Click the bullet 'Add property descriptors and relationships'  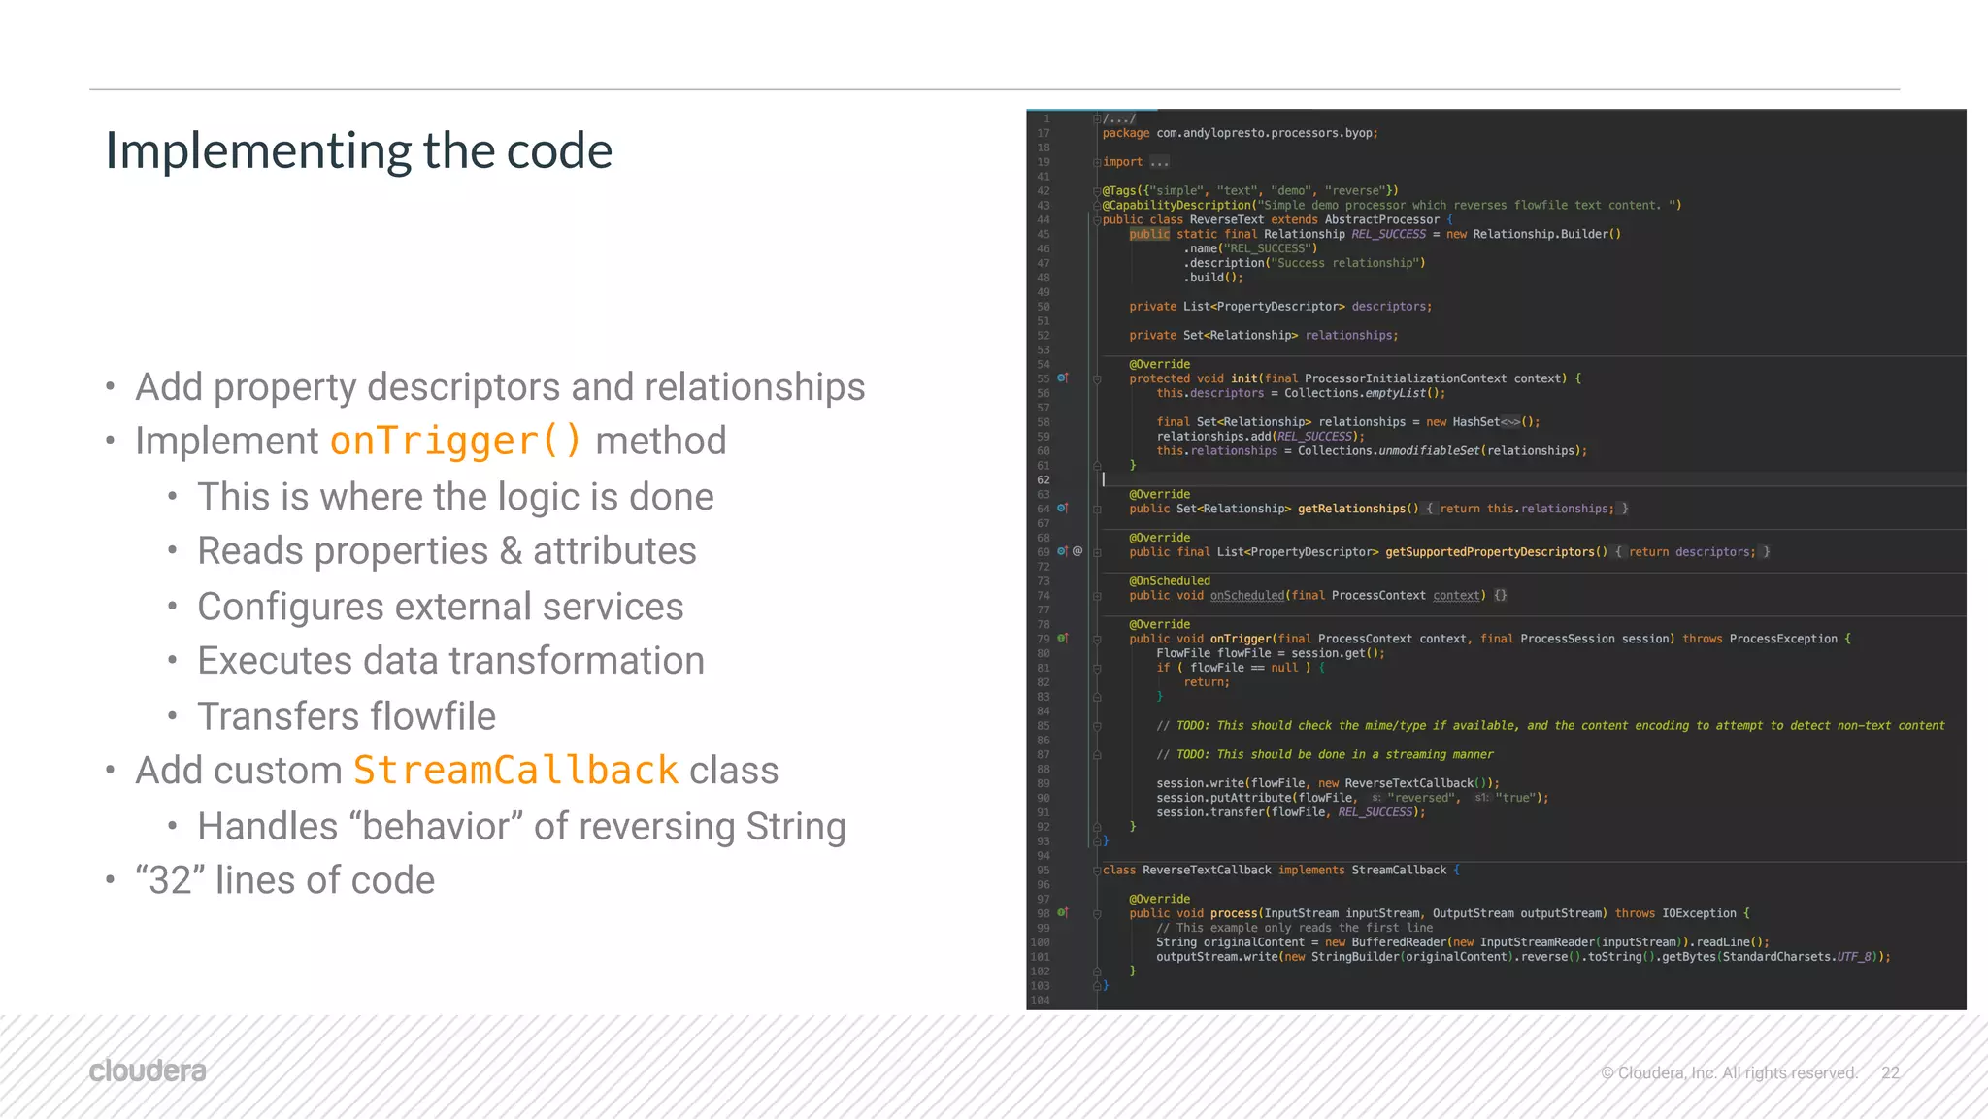[500, 386]
